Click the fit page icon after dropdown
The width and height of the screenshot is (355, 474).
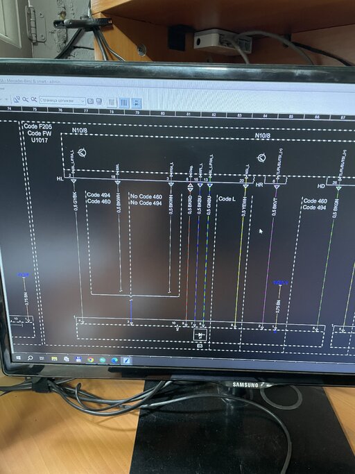coord(90,101)
